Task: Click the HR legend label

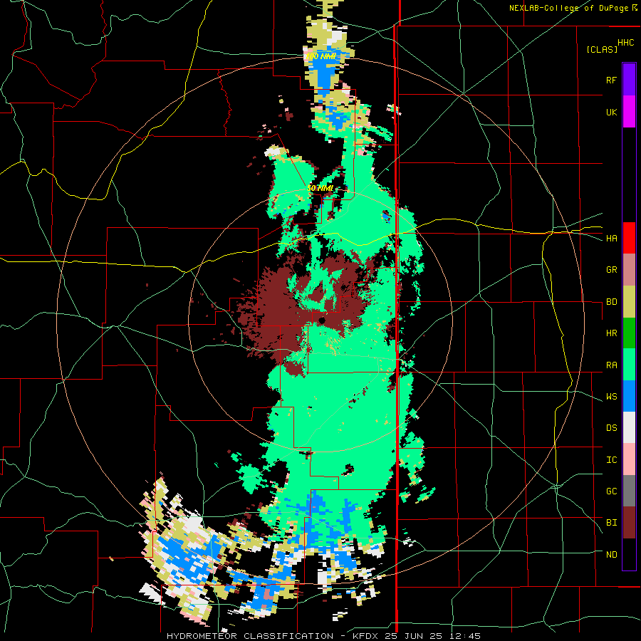Action: tap(611, 333)
